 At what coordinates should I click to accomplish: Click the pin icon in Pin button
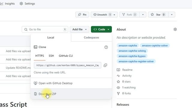coord(79,15)
